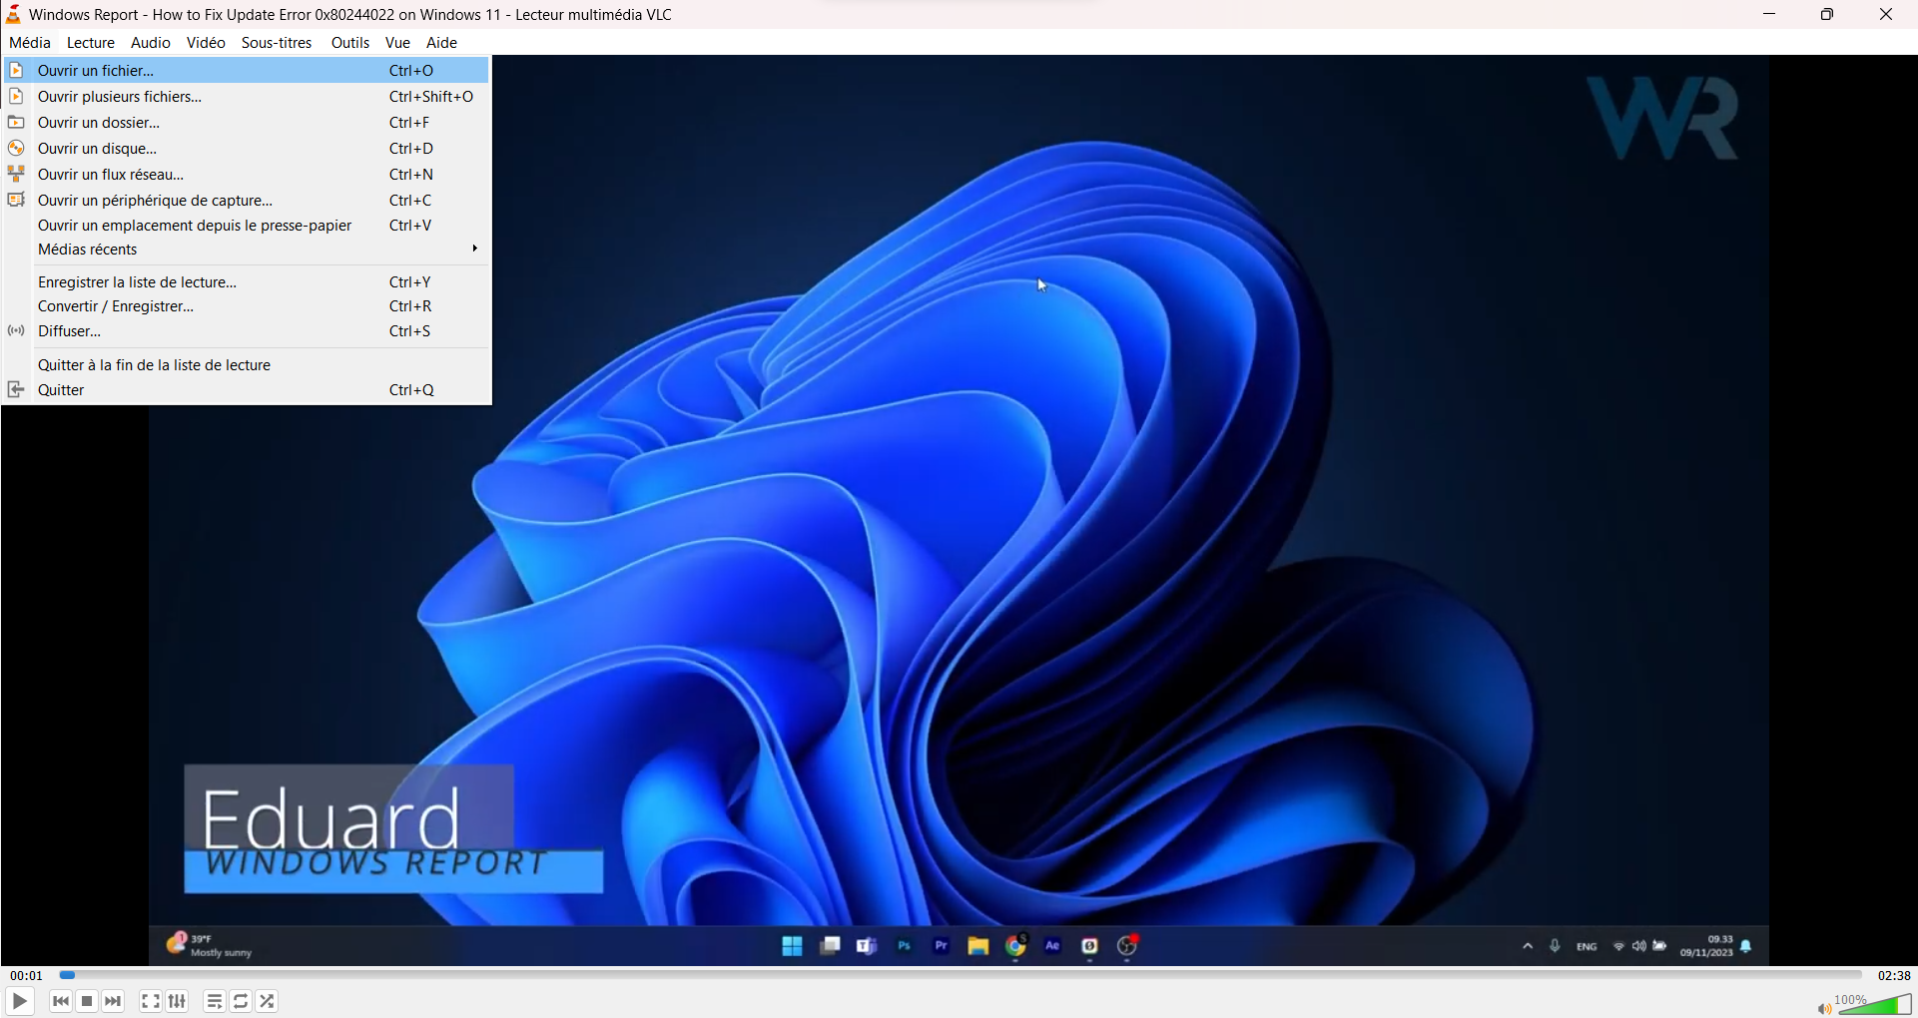Click the multi-file icon beside Ouvrir plusieurs fichiers

(x=16, y=96)
